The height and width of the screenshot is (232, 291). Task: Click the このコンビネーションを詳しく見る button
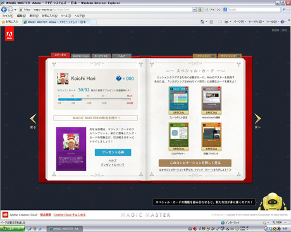195,163
